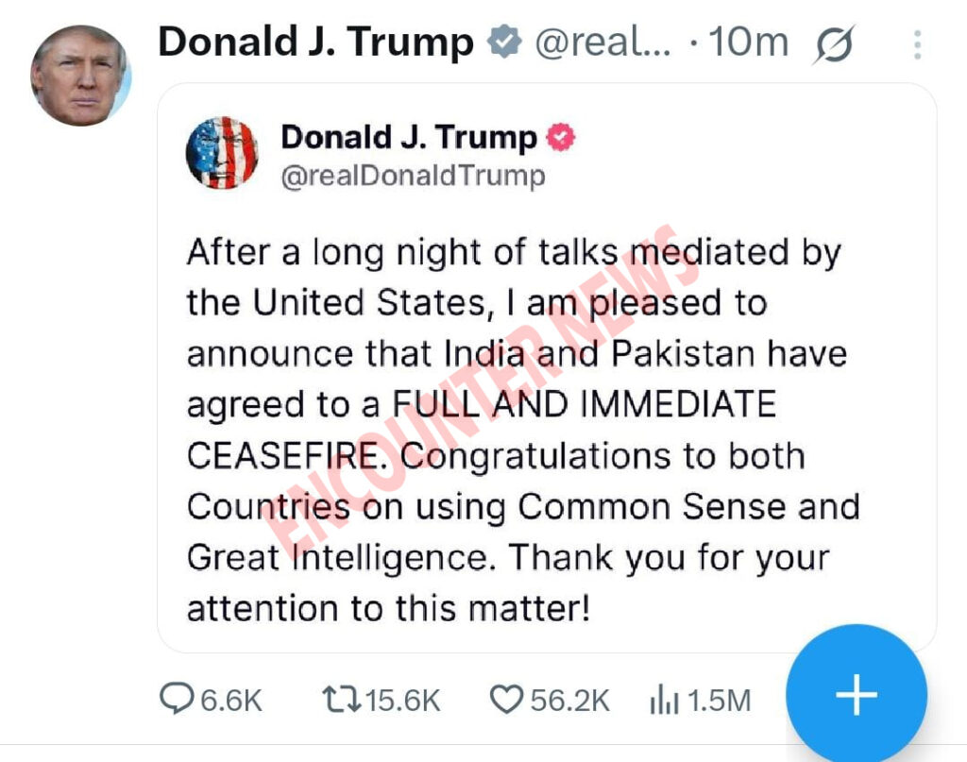This screenshot has width=967, height=762.
Task: Retweet the post using the repost arrows icon
Action: 339,699
